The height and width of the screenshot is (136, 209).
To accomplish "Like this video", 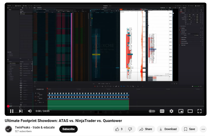I will point(119,129).
